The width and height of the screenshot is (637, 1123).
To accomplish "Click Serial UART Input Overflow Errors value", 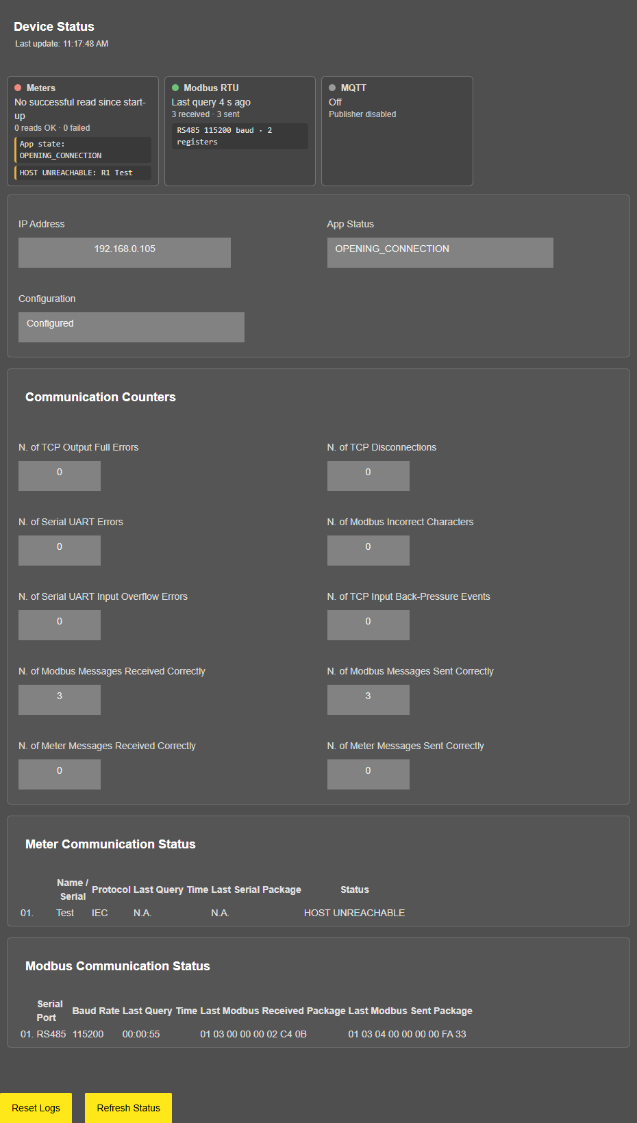I will 60,625.
